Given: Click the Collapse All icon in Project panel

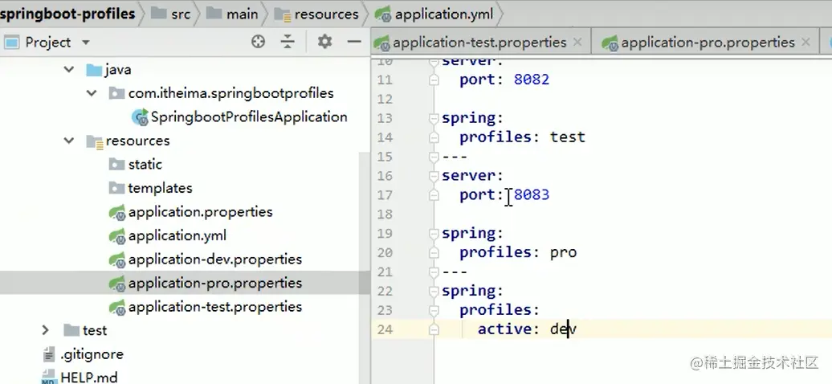Looking at the screenshot, I should (x=288, y=42).
